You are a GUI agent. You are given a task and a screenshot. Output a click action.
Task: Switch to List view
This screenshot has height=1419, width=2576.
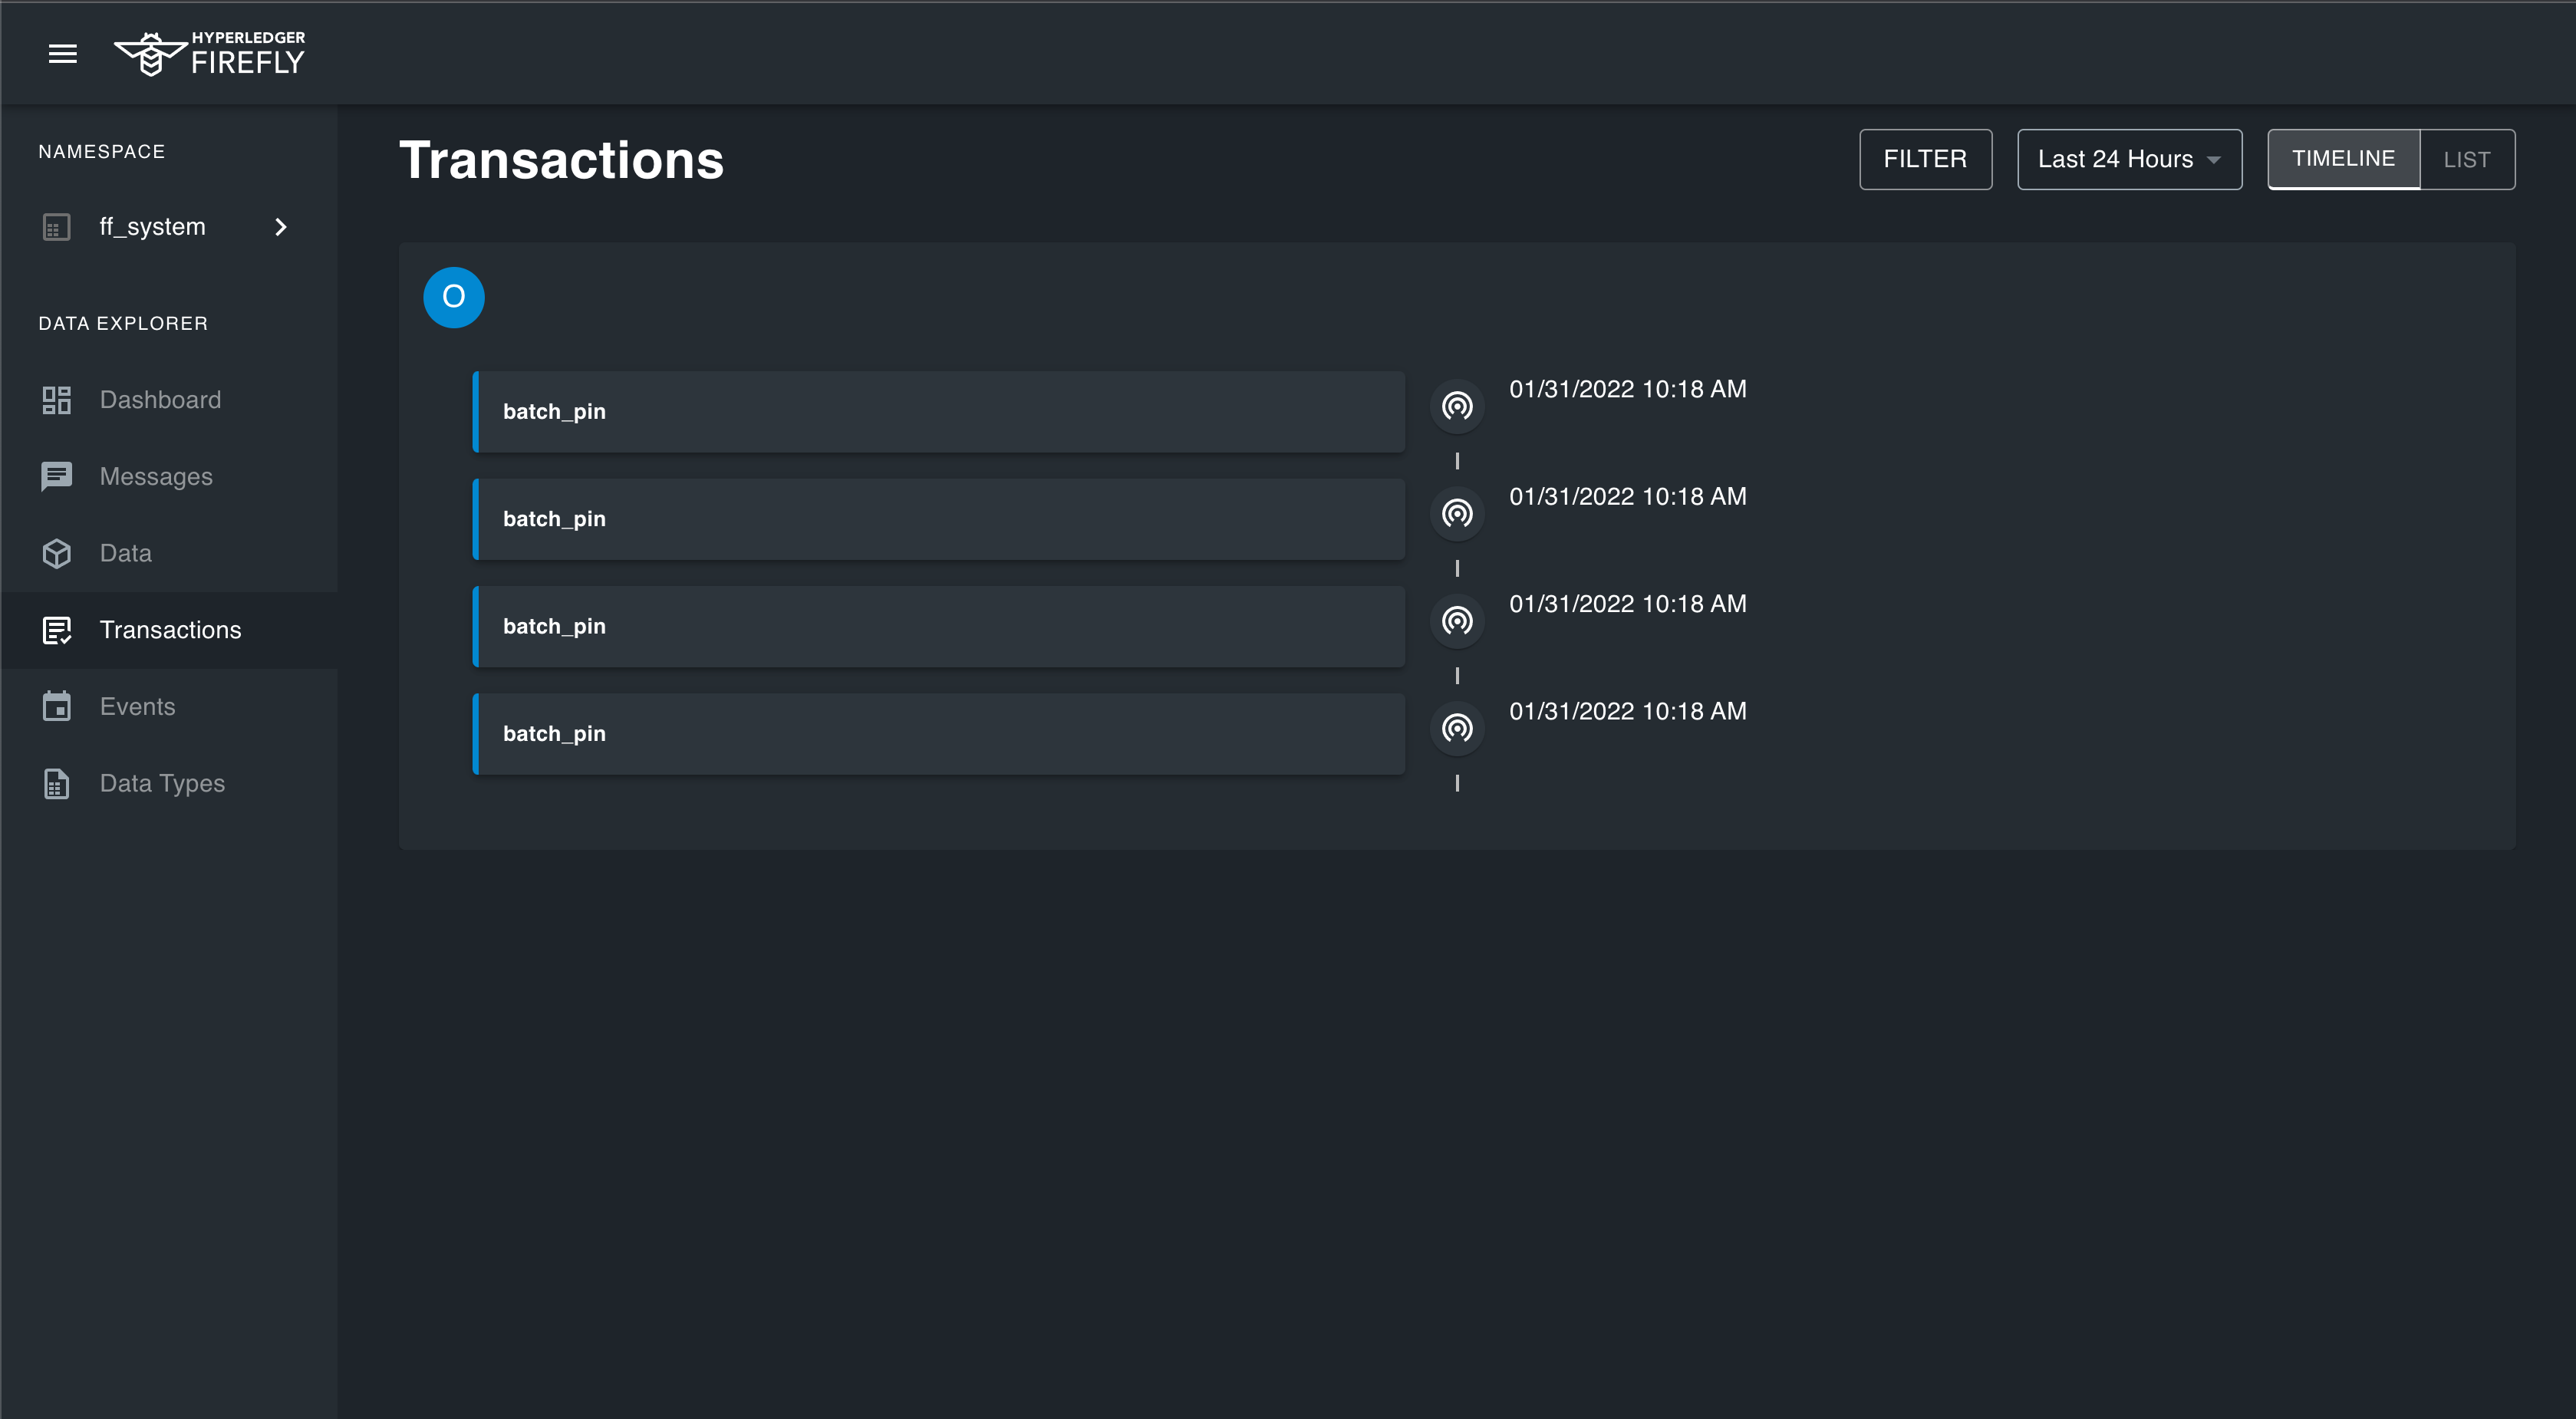pos(2466,159)
